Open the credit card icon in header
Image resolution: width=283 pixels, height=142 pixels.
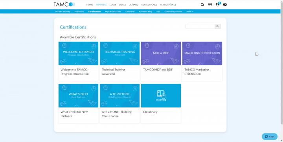click(x=210, y=5)
